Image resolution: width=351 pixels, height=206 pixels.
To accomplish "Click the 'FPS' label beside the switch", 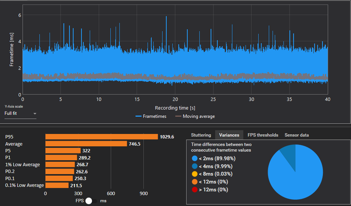I will (x=80, y=201).
